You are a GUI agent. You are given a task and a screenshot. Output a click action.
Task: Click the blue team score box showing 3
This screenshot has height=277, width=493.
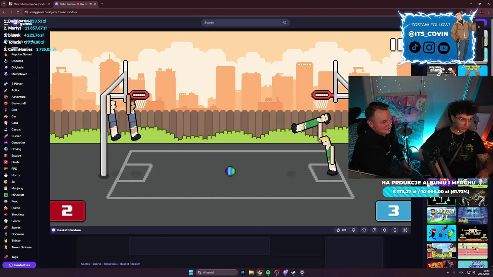tap(393, 211)
